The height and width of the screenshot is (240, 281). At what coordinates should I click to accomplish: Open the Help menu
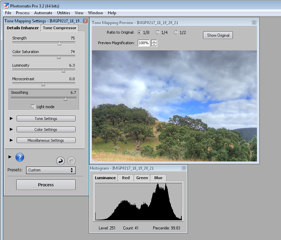coord(112,13)
